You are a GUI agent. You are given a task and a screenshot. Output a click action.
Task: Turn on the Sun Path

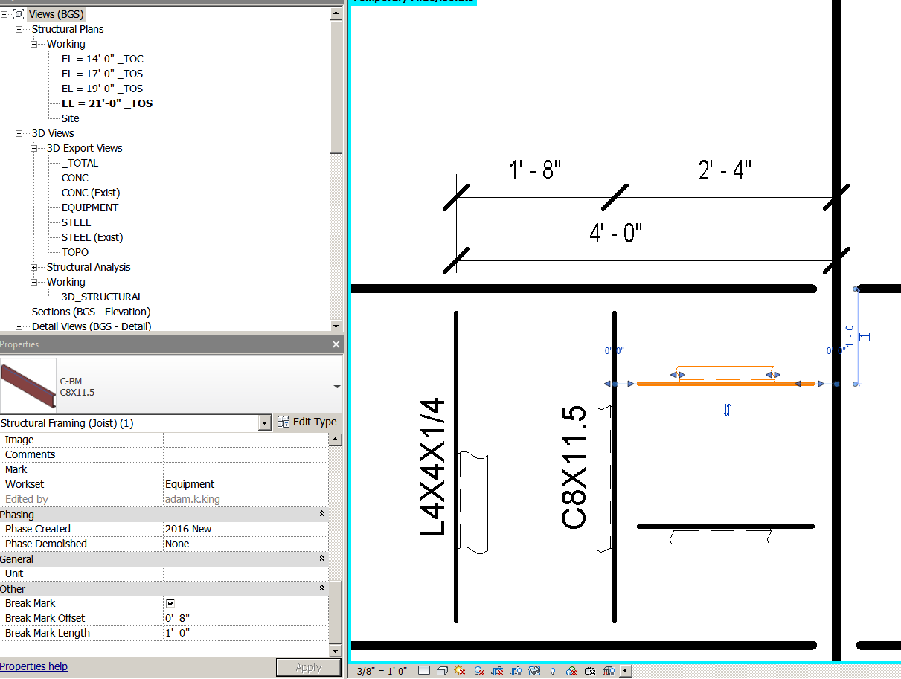point(460,670)
